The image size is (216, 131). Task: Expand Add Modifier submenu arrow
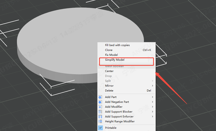[153, 107]
